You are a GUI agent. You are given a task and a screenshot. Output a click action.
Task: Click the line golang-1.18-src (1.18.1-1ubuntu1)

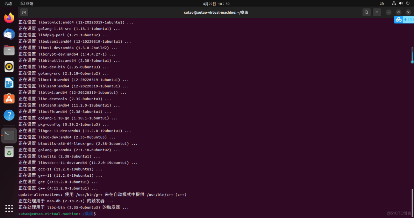click(x=69, y=29)
